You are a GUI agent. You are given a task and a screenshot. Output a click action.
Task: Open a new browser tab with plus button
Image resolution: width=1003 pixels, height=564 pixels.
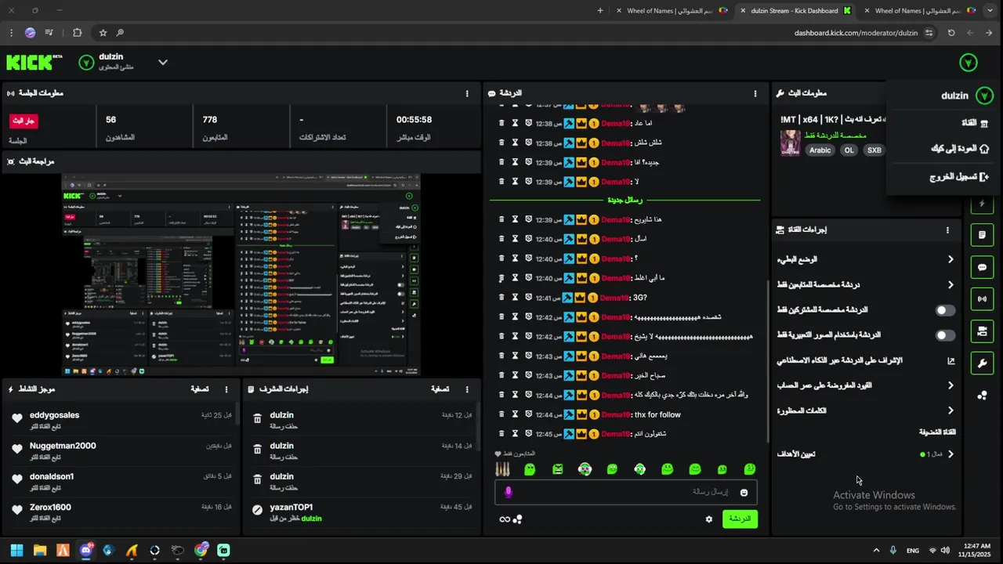(x=600, y=11)
